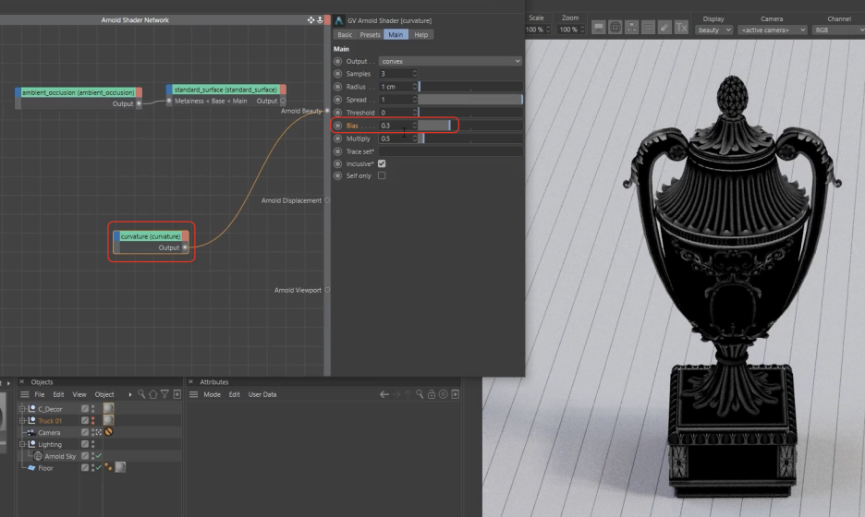Close the Attributes panel with X
Image resolution: width=865 pixels, height=517 pixels.
pos(191,381)
